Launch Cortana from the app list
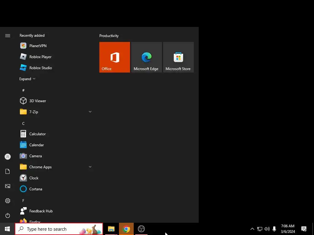 coord(56,189)
